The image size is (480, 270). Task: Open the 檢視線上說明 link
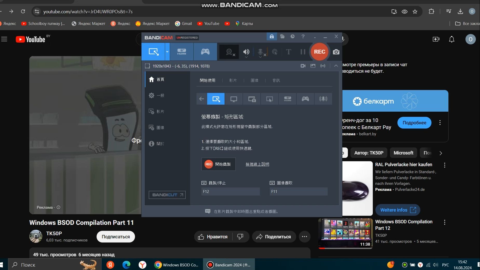pos(257,164)
